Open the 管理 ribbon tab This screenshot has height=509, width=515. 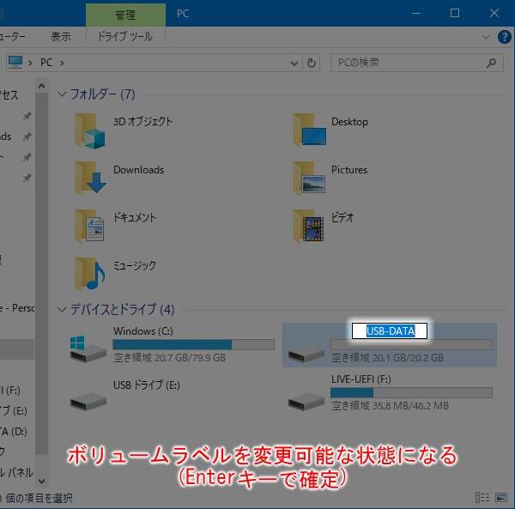[x=125, y=15]
